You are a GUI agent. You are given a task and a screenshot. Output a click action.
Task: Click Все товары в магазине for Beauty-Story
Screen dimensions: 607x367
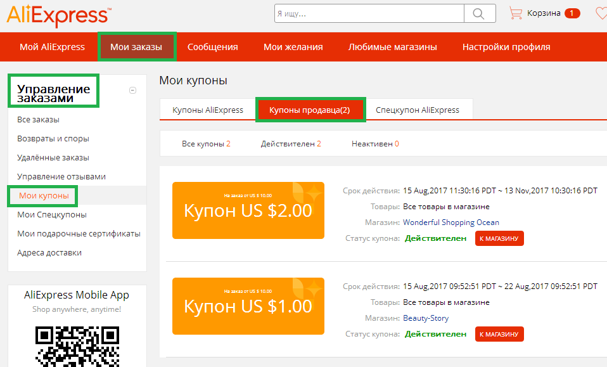(446, 302)
